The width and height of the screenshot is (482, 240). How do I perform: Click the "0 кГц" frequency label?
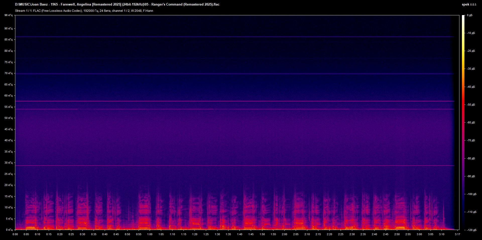9,230
